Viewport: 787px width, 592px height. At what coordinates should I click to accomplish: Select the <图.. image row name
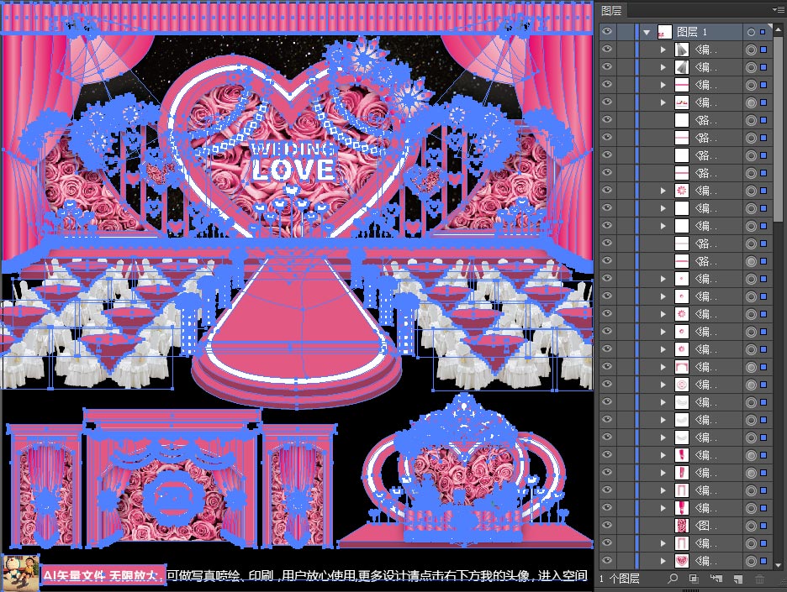[x=705, y=526]
